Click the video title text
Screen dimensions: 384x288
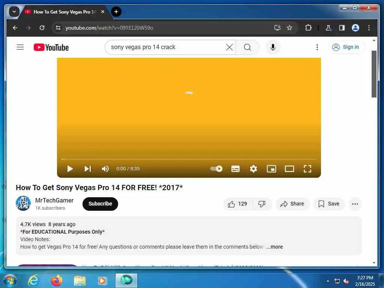click(x=99, y=187)
